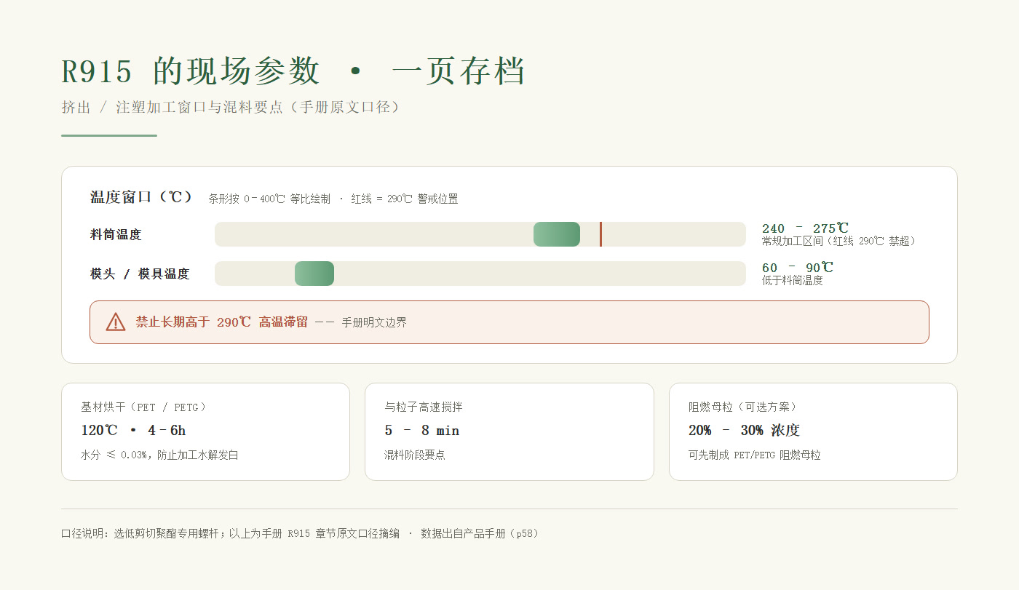Screen dimensions: 1019x590
Task: Click the note "条形按 0–400℃ 等比绘制"
Action: tap(269, 199)
